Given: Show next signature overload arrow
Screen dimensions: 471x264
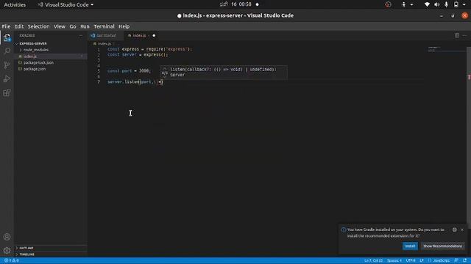Looking at the screenshot, I should point(165,76).
